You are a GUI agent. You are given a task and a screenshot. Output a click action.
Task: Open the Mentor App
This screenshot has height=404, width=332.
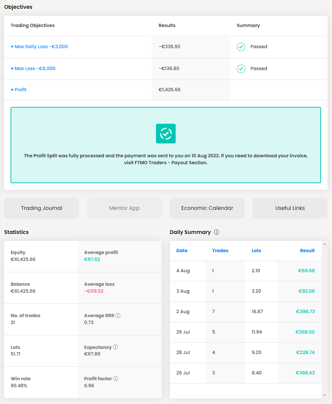point(124,208)
